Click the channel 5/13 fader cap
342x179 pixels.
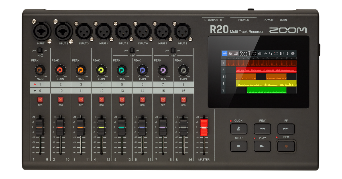tap(121, 127)
